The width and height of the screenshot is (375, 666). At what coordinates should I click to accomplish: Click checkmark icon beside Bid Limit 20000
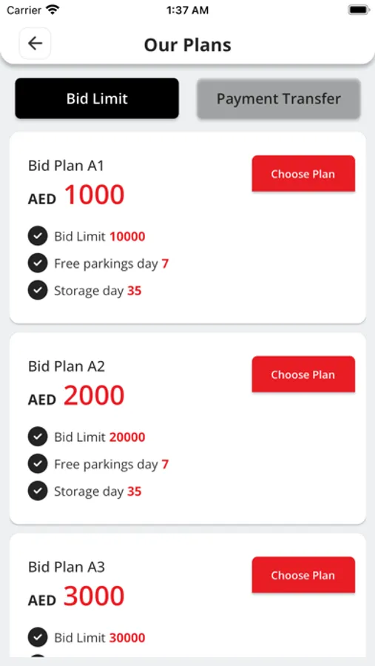click(x=38, y=437)
